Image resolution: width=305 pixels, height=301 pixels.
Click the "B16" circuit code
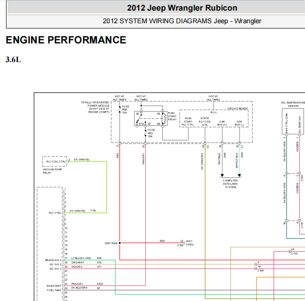point(99,258)
